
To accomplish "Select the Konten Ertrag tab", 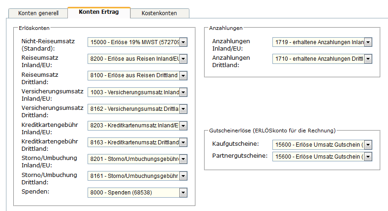I will 99,12.
